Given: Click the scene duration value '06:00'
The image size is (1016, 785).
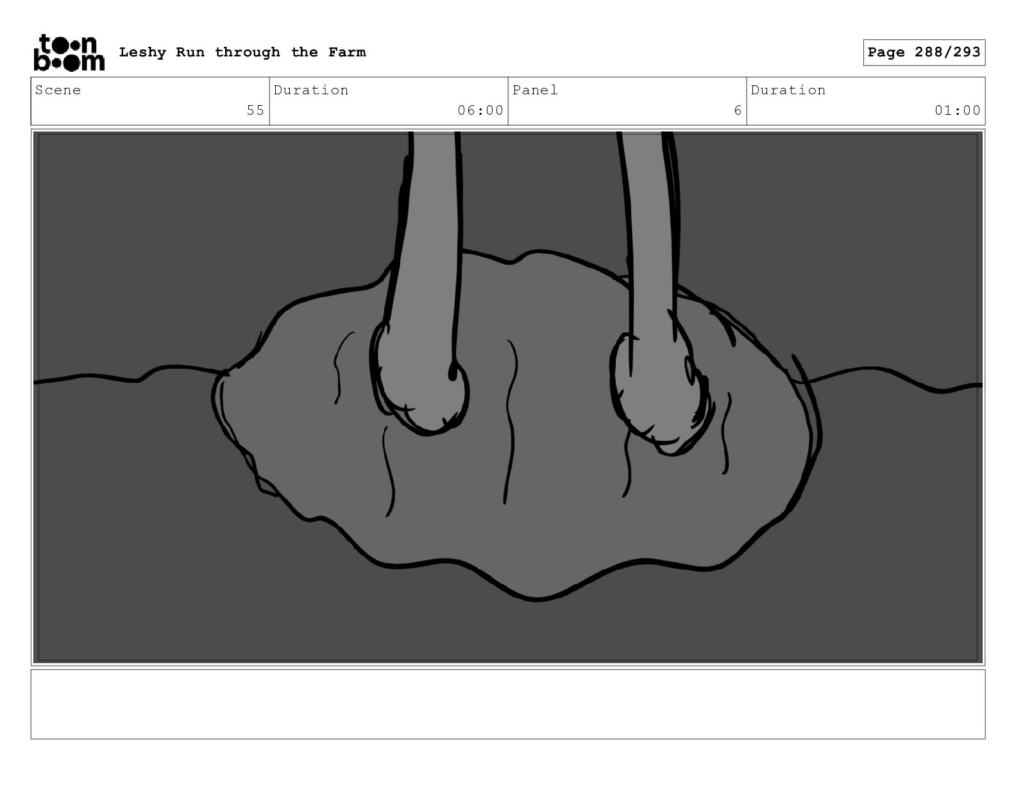Looking at the screenshot, I should pyautogui.click(x=480, y=110).
